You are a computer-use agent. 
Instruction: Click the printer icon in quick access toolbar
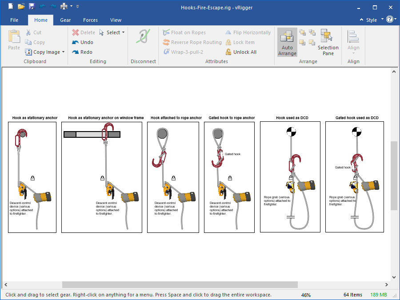[x=64, y=7]
